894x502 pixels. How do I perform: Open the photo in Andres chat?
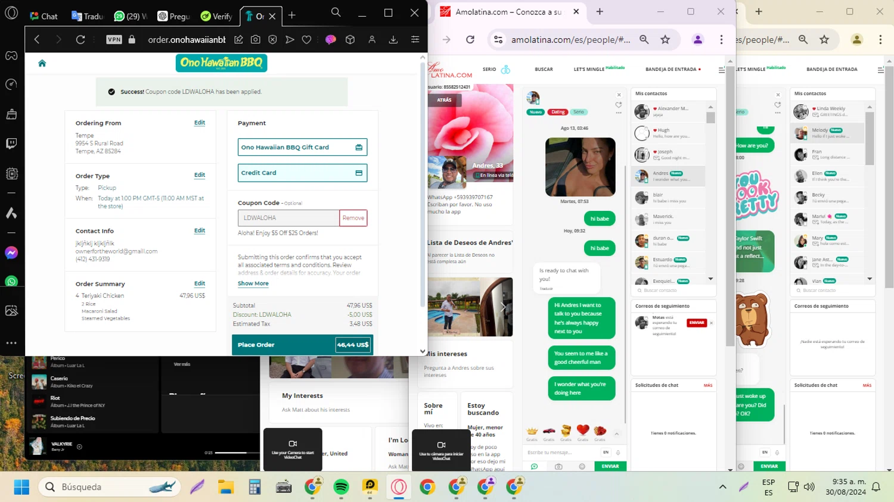pos(580,167)
